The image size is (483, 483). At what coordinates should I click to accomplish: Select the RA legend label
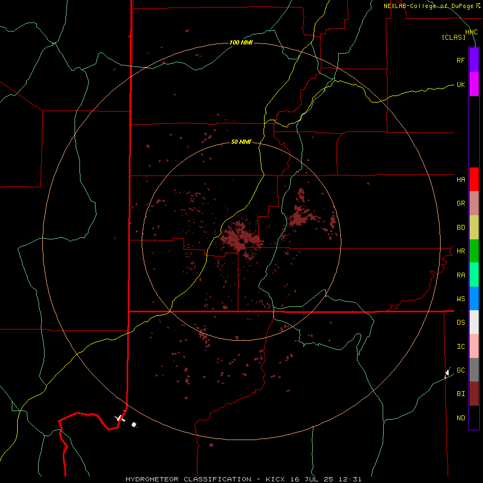click(x=460, y=275)
